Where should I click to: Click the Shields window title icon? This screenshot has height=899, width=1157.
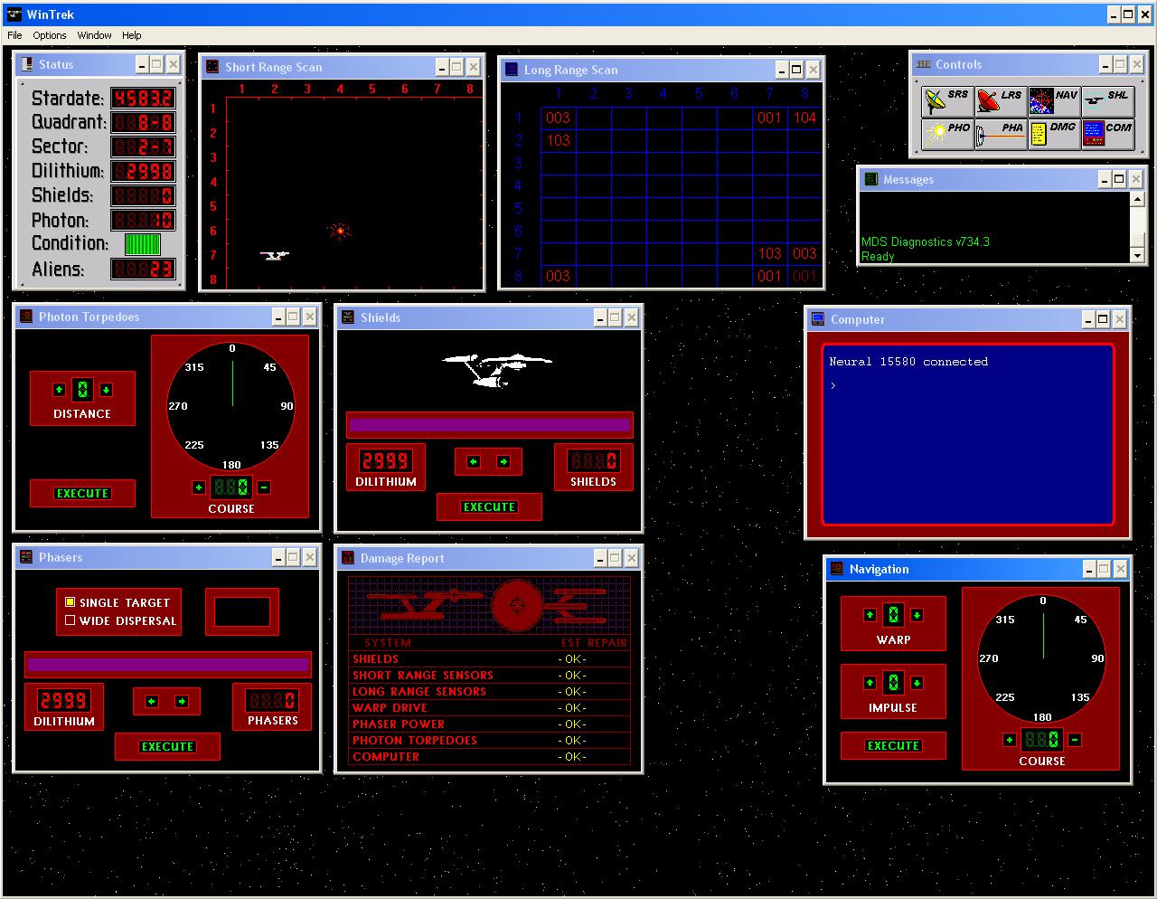pos(348,317)
